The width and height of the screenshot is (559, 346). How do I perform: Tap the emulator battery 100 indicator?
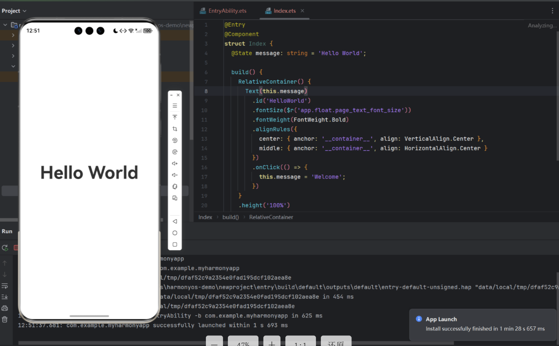[x=148, y=31]
